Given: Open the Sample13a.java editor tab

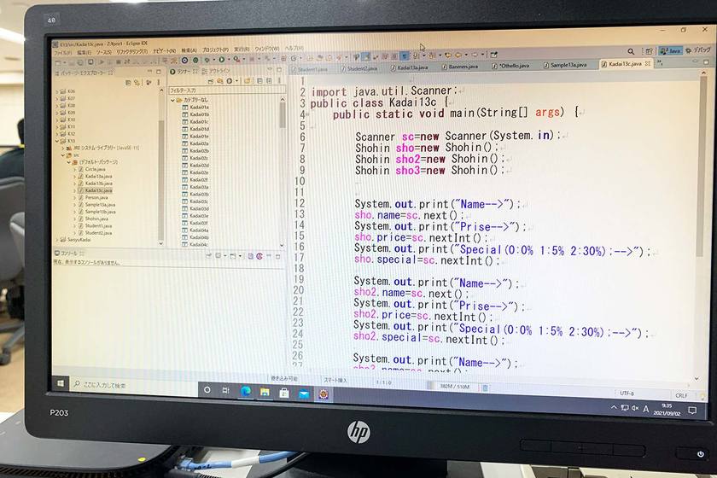Looking at the screenshot, I should point(567,65).
